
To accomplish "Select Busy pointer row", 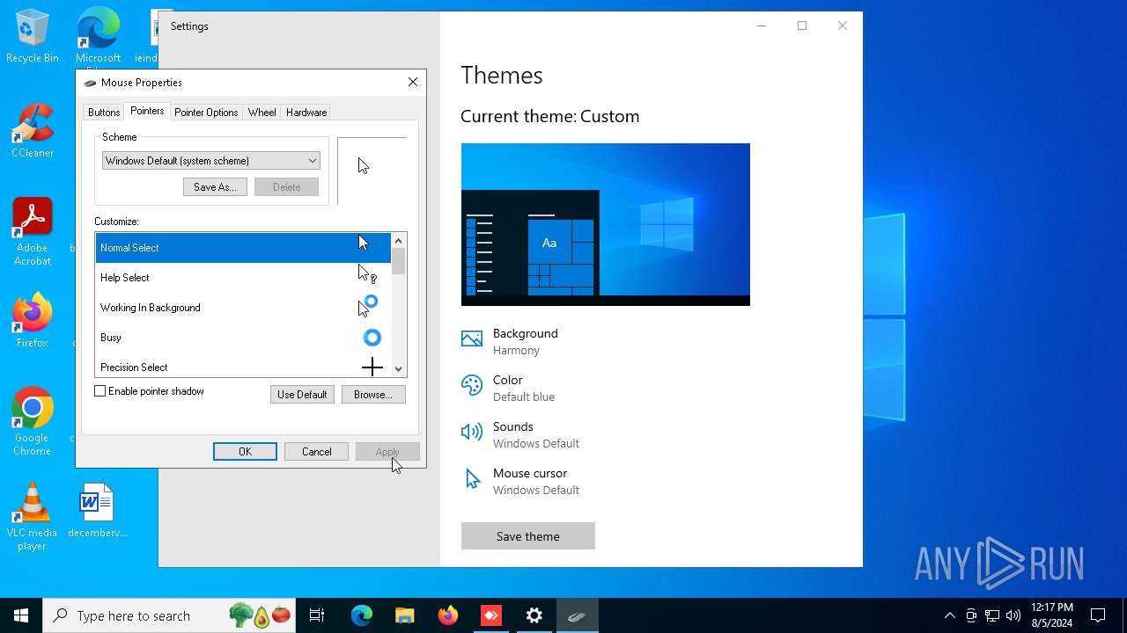I will [243, 338].
